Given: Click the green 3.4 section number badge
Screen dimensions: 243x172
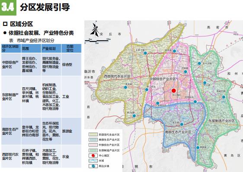Looking at the screenshot, I should pyautogui.click(x=8, y=7).
